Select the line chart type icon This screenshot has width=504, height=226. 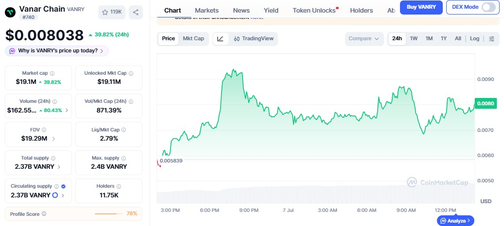(220, 39)
